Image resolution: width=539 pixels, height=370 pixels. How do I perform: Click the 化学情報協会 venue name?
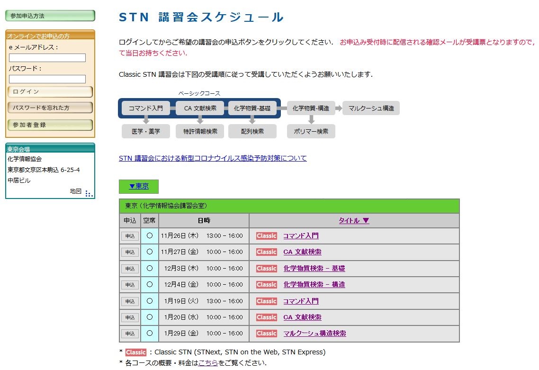click(x=25, y=159)
